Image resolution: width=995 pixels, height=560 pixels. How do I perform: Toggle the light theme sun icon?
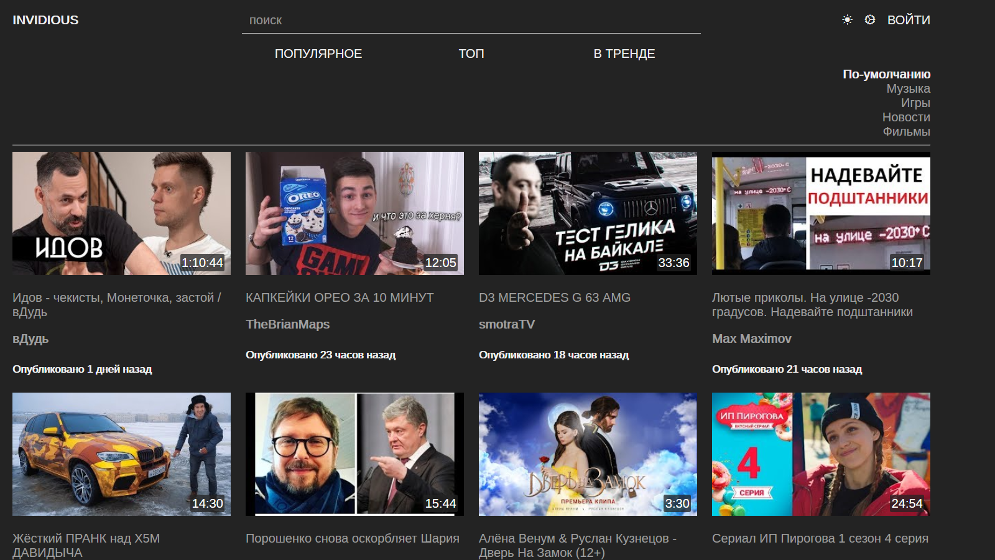tap(847, 20)
